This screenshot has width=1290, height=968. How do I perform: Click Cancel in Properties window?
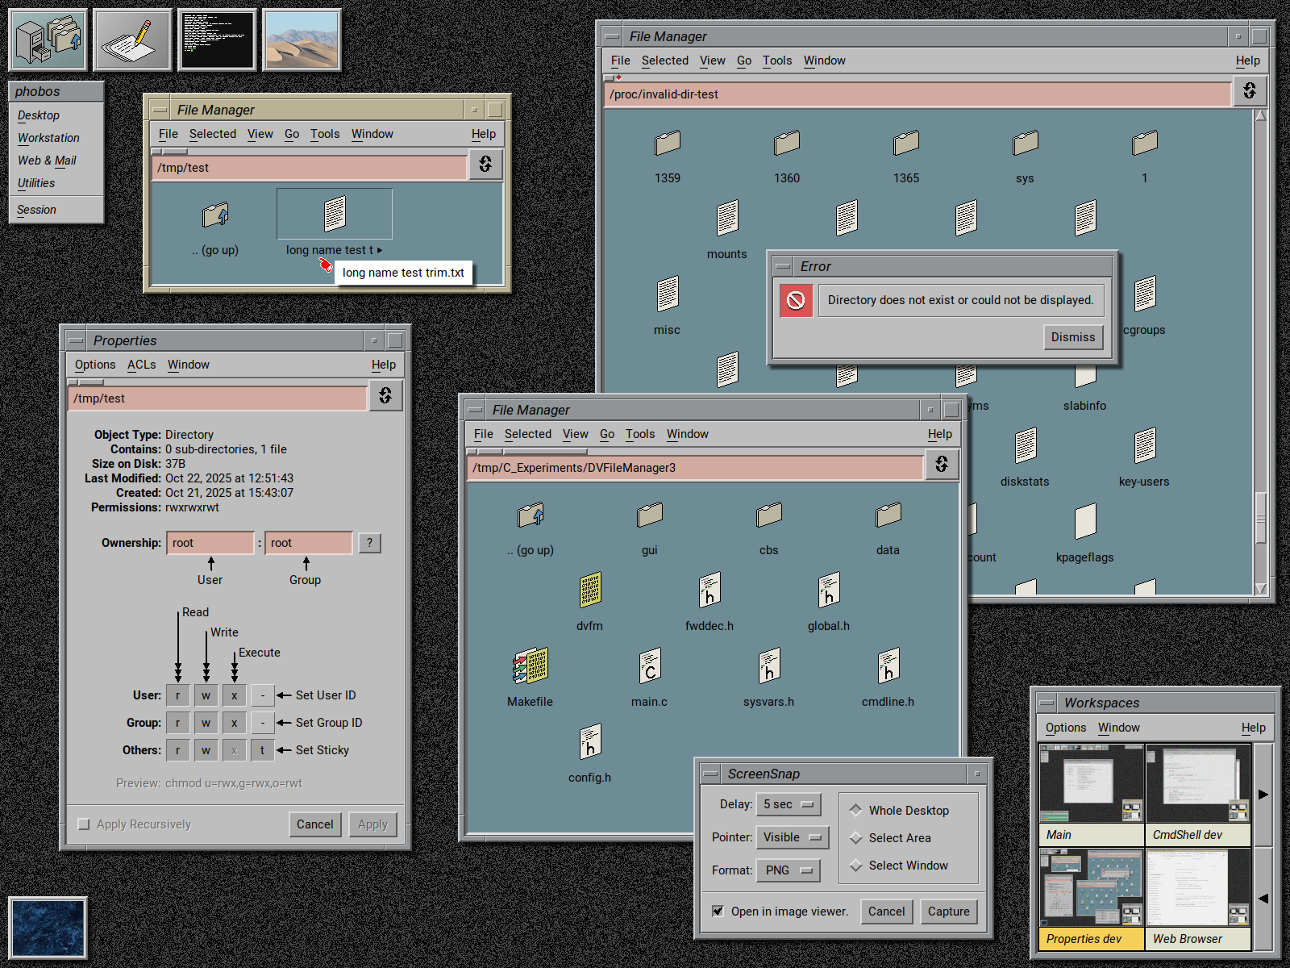point(315,824)
